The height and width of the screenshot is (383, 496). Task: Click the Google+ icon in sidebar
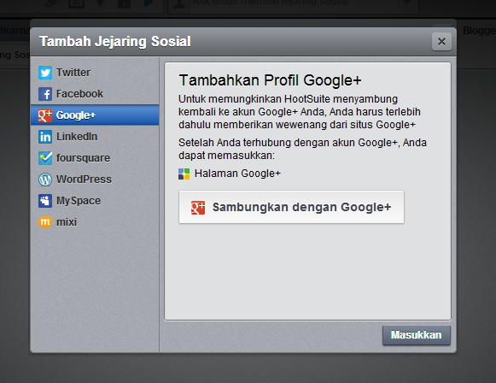45,115
